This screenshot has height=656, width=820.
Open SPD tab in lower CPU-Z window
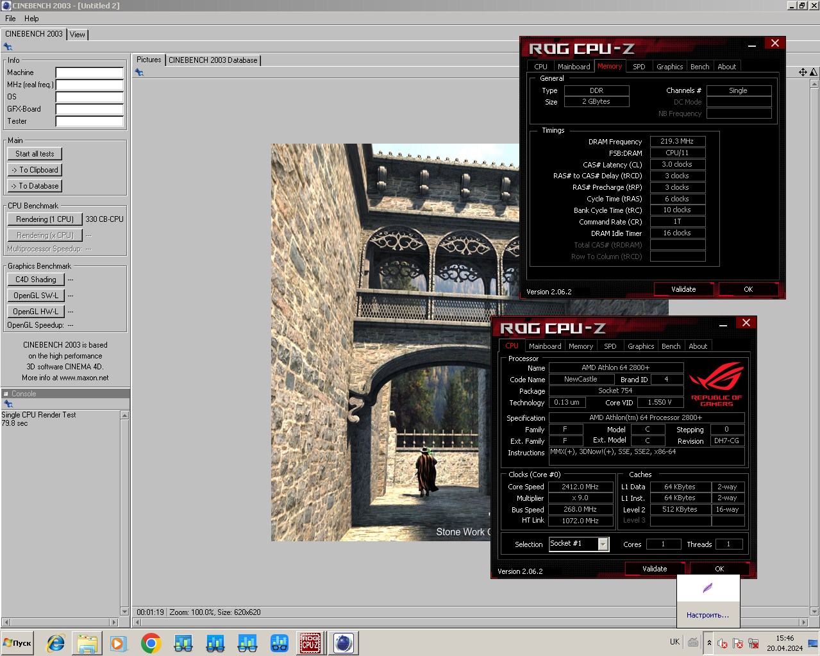click(610, 346)
